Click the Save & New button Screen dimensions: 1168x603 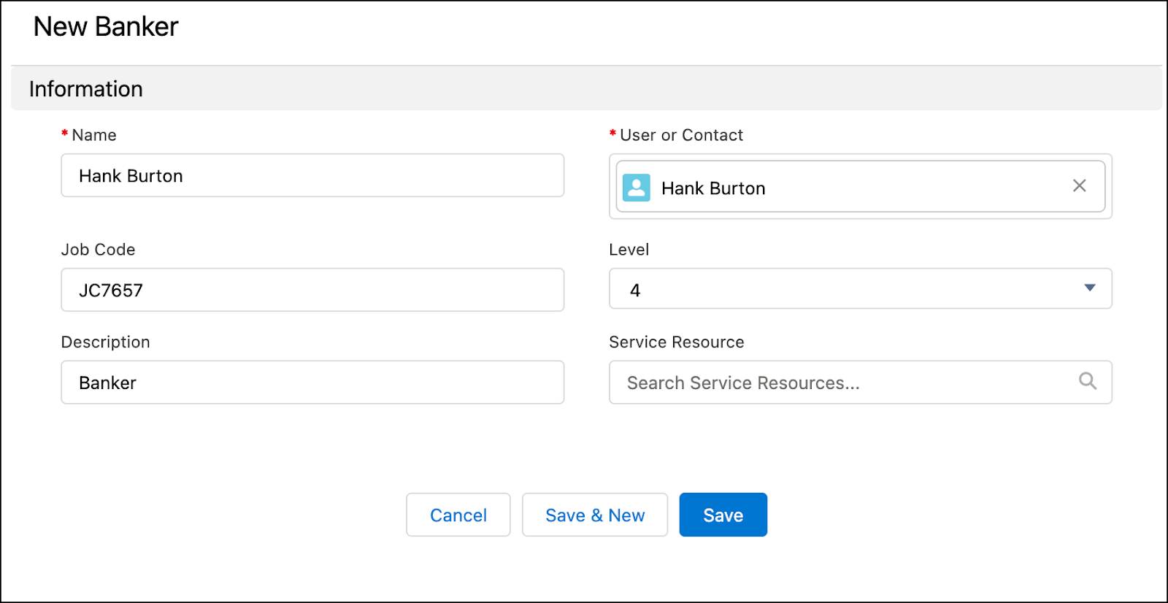[x=594, y=515]
